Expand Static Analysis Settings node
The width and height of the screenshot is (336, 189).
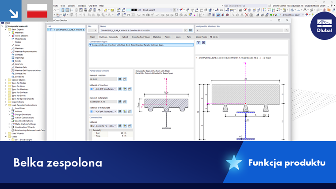coord(9,124)
